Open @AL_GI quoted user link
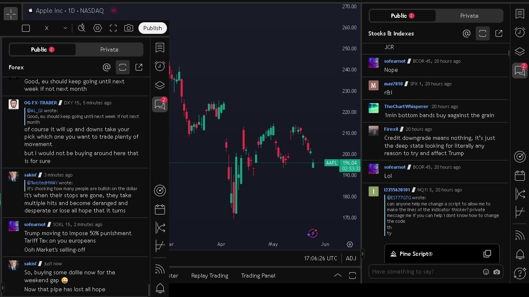The image size is (529, 297). coord(35,111)
